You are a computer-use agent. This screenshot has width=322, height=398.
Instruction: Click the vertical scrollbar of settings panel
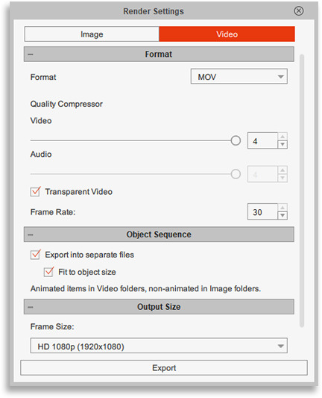(x=301, y=190)
